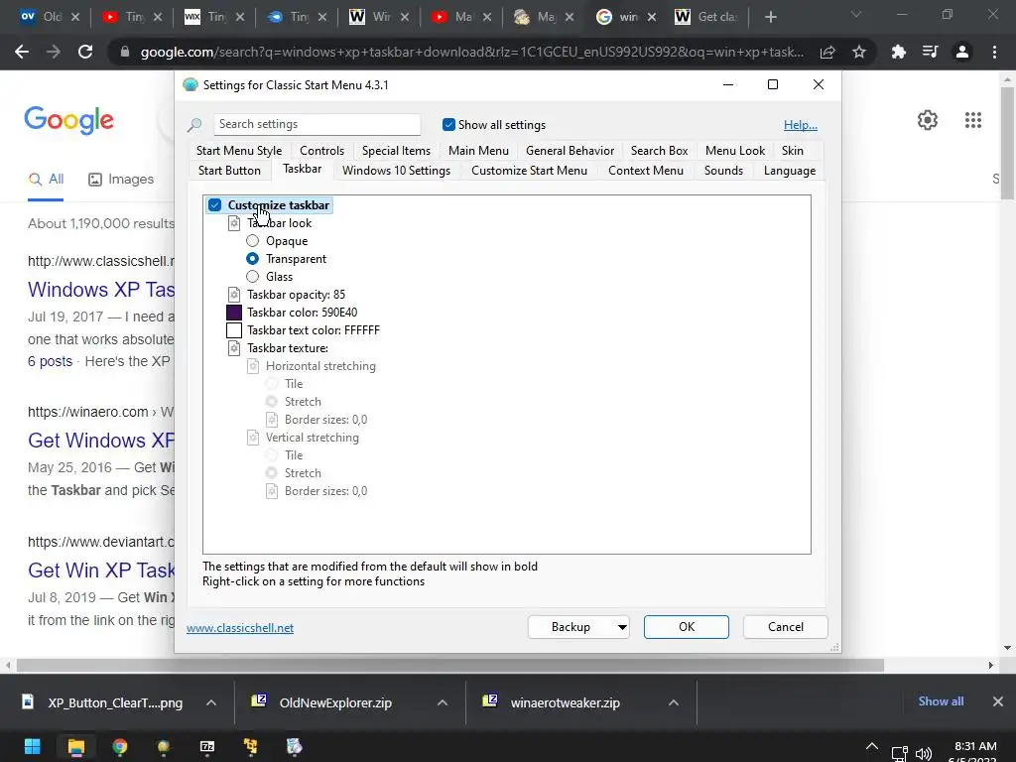Bookmark this page with the star icon
The height and width of the screenshot is (762, 1016).
point(859,52)
